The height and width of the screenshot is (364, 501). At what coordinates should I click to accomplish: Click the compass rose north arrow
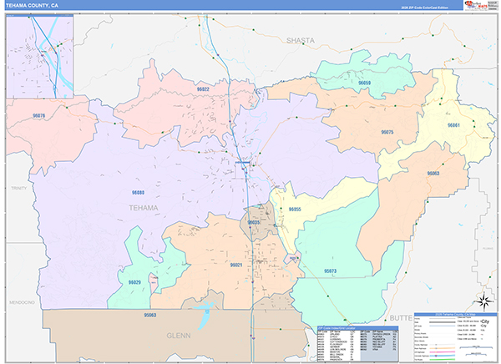coord(482,301)
